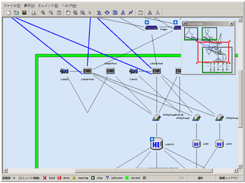Viewport: 245px width, 183px height.
Task: Expand the blue plus above the right switch
Action: click(x=175, y=22)
